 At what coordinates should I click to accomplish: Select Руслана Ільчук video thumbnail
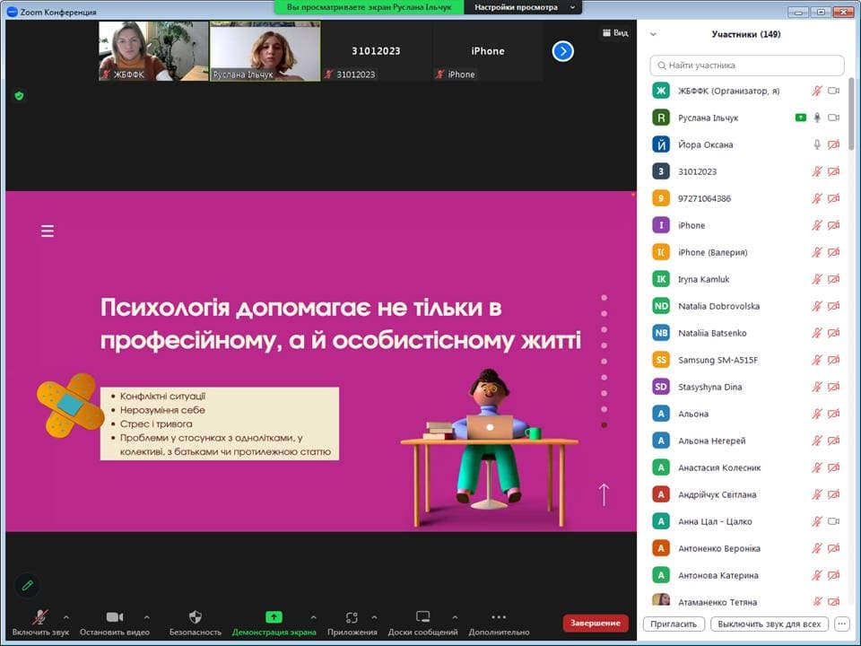point(265,51)
